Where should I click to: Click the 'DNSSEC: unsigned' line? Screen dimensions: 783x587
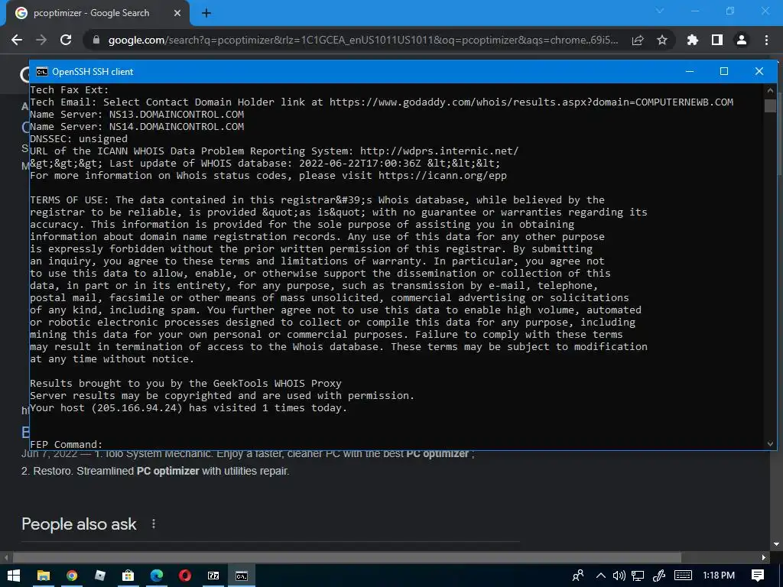(x=79, y=139)
